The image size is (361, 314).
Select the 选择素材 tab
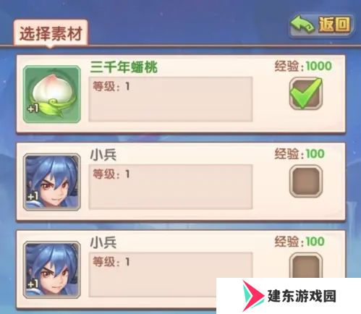tap(51, 33)
